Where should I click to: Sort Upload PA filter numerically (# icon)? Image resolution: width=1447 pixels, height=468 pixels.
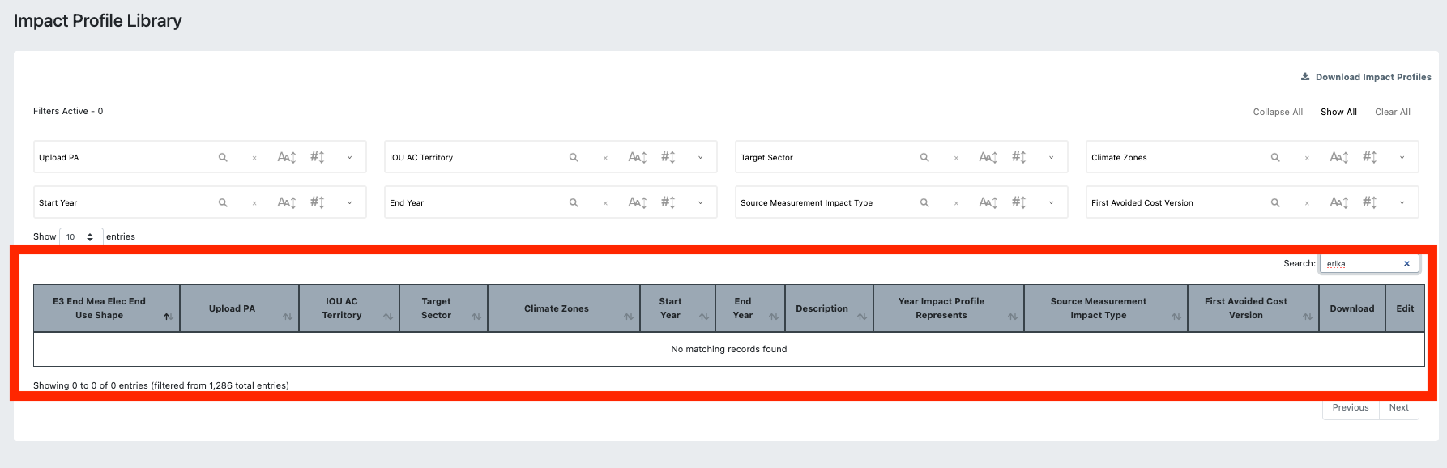pos(318,157)
